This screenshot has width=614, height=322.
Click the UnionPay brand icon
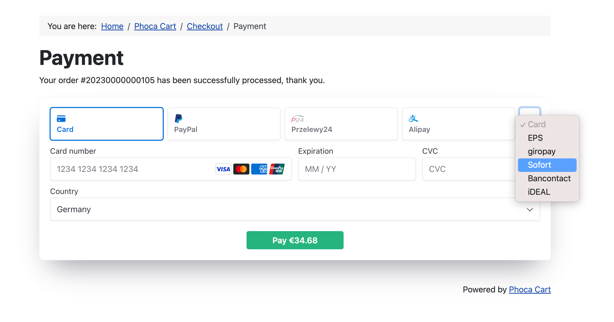[x=277, y=169]
